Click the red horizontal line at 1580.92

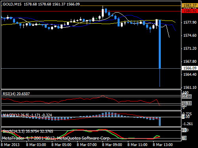(91, 11)
